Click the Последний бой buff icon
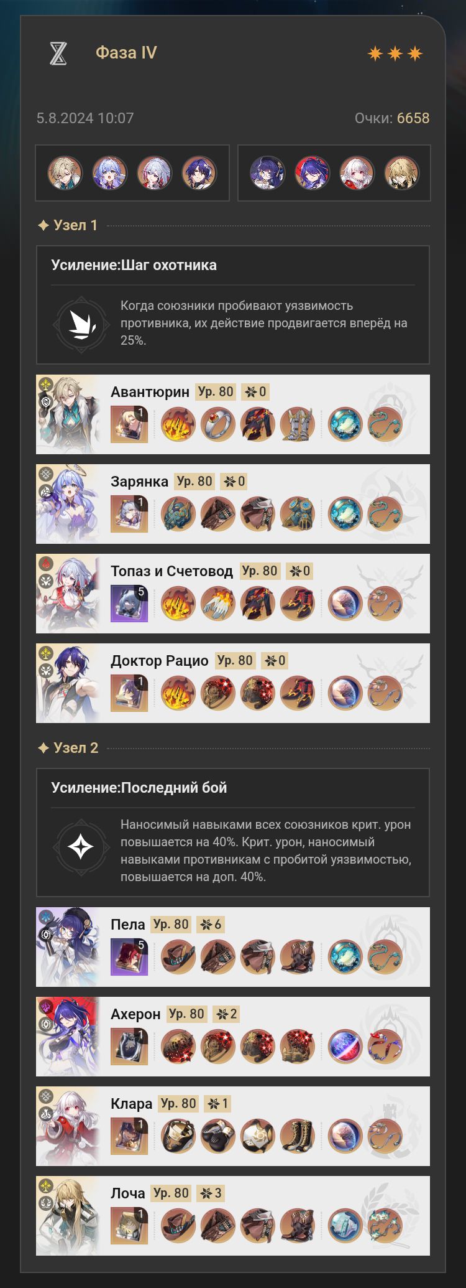 81,847
